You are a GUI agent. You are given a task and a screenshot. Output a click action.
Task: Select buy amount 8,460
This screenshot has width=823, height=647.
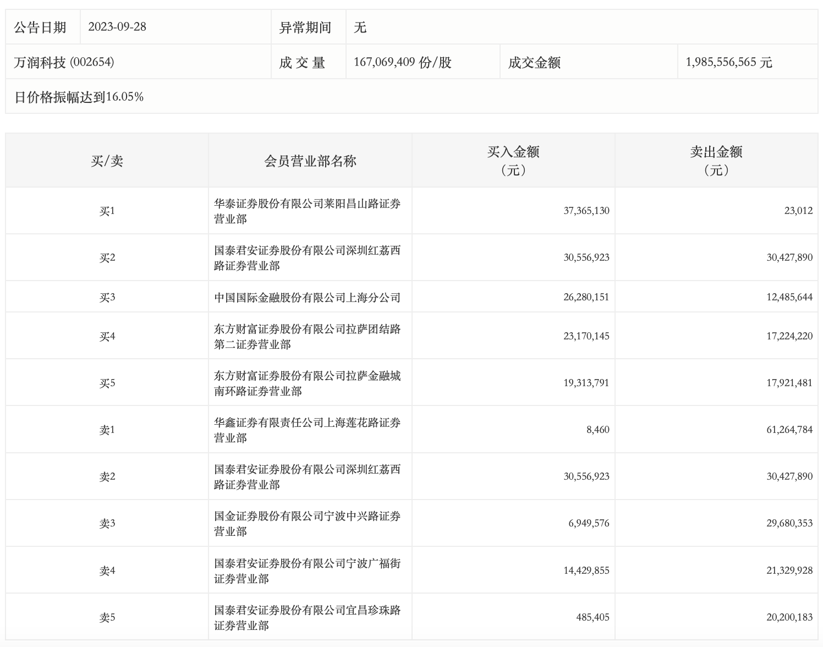[598, 430]
